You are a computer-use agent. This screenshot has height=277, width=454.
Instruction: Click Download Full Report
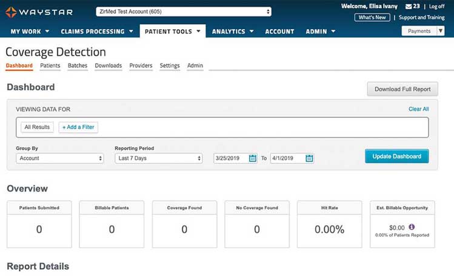click(402, 89)
